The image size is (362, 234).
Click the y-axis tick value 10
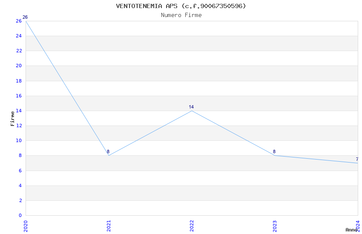(19, 140)
